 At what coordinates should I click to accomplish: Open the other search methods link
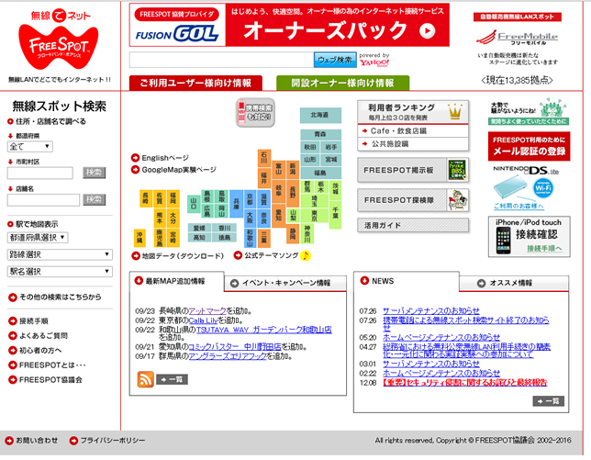tap(55, 297)
